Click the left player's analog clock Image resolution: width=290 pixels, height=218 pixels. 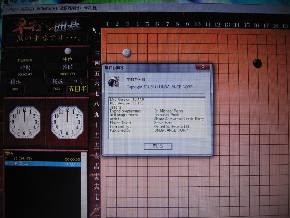pyautogui.click(x=24, y=122)
